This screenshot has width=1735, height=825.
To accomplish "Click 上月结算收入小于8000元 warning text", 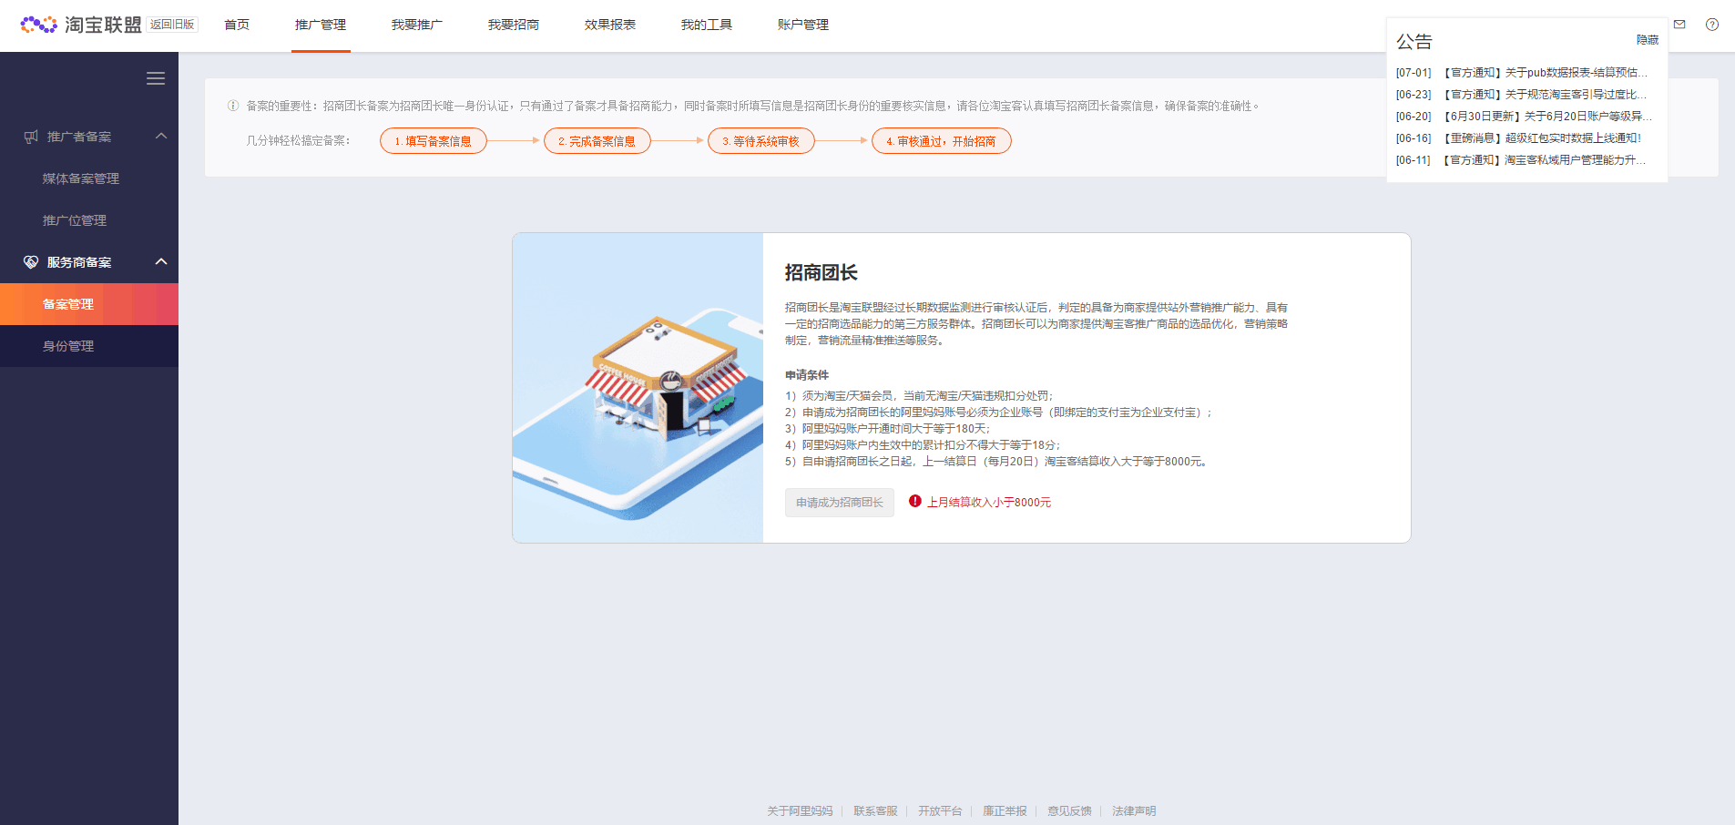I will tap(989, 503).
